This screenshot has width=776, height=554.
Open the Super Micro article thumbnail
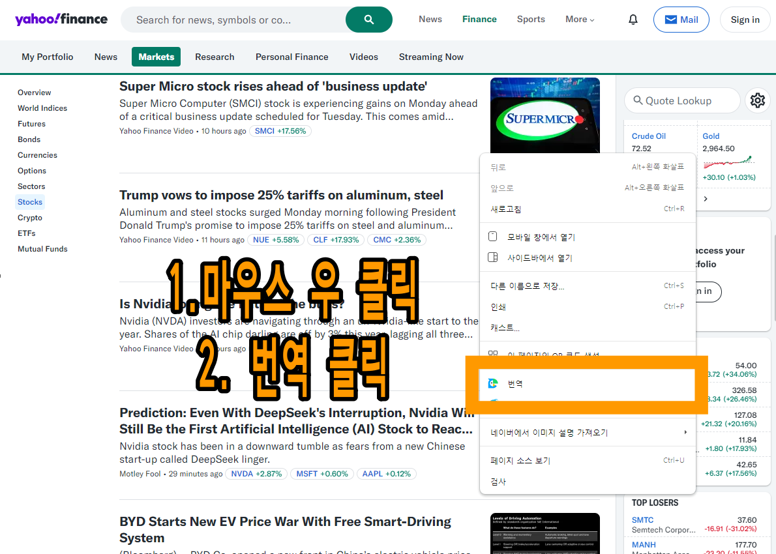tap(545, 115)
